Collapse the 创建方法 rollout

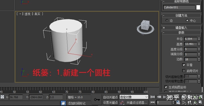coord(181,16)
